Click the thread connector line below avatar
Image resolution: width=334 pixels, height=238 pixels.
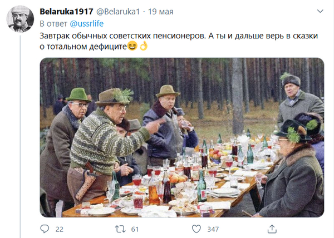[x=20, y=137]
